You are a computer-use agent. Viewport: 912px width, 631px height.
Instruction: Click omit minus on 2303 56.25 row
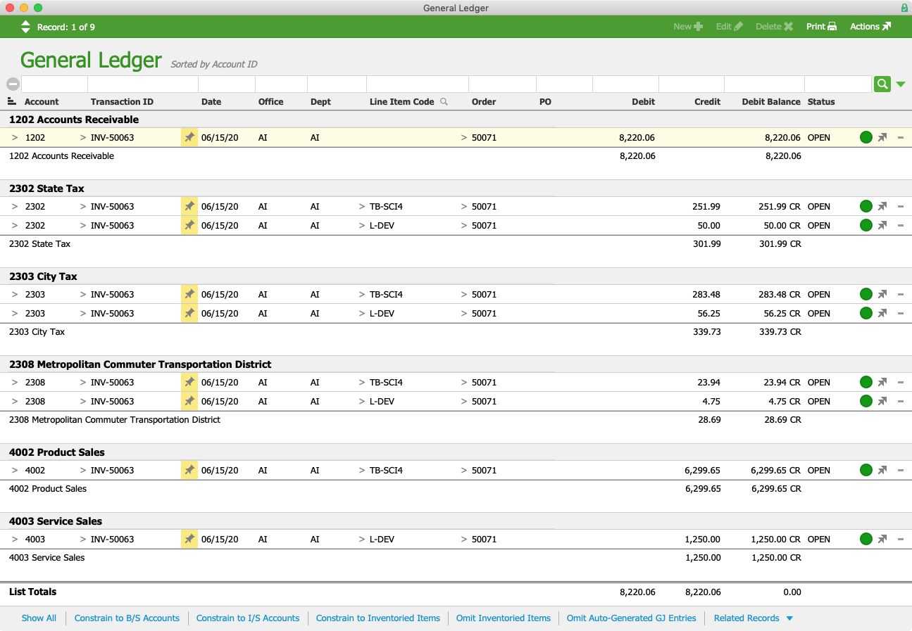[901, 314]
